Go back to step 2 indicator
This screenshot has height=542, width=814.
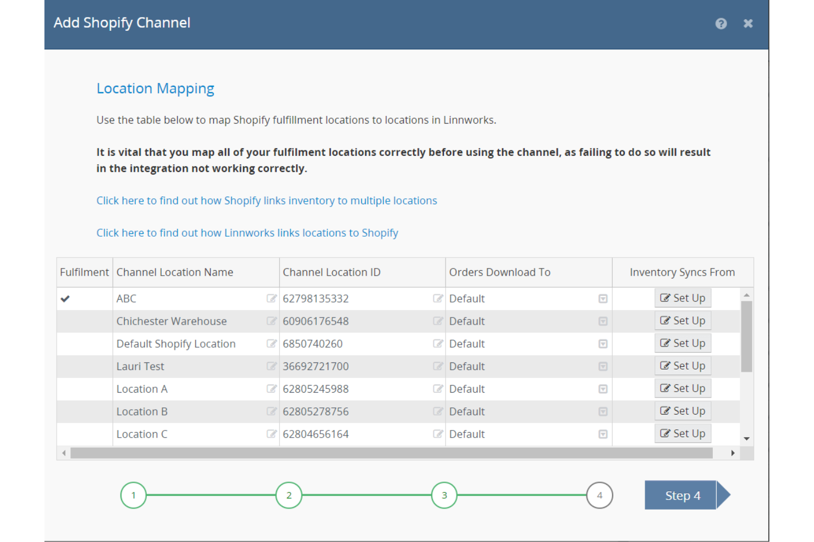[x=288, y=495]
